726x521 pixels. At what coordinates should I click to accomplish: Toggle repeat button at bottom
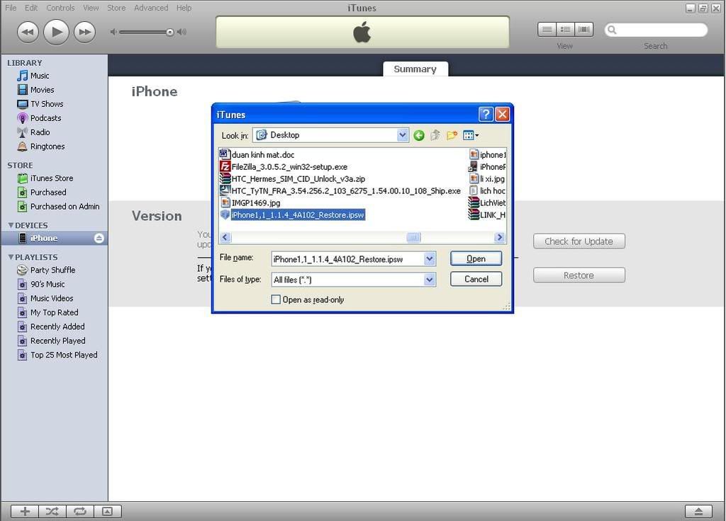point(80,511)
